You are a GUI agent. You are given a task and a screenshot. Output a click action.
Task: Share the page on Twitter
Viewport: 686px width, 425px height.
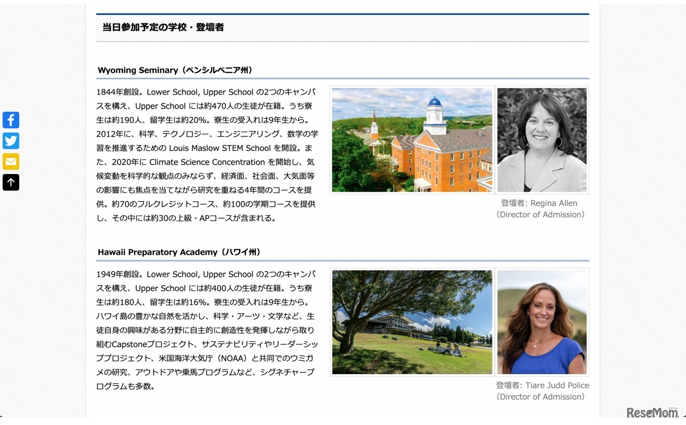(11, 141)
